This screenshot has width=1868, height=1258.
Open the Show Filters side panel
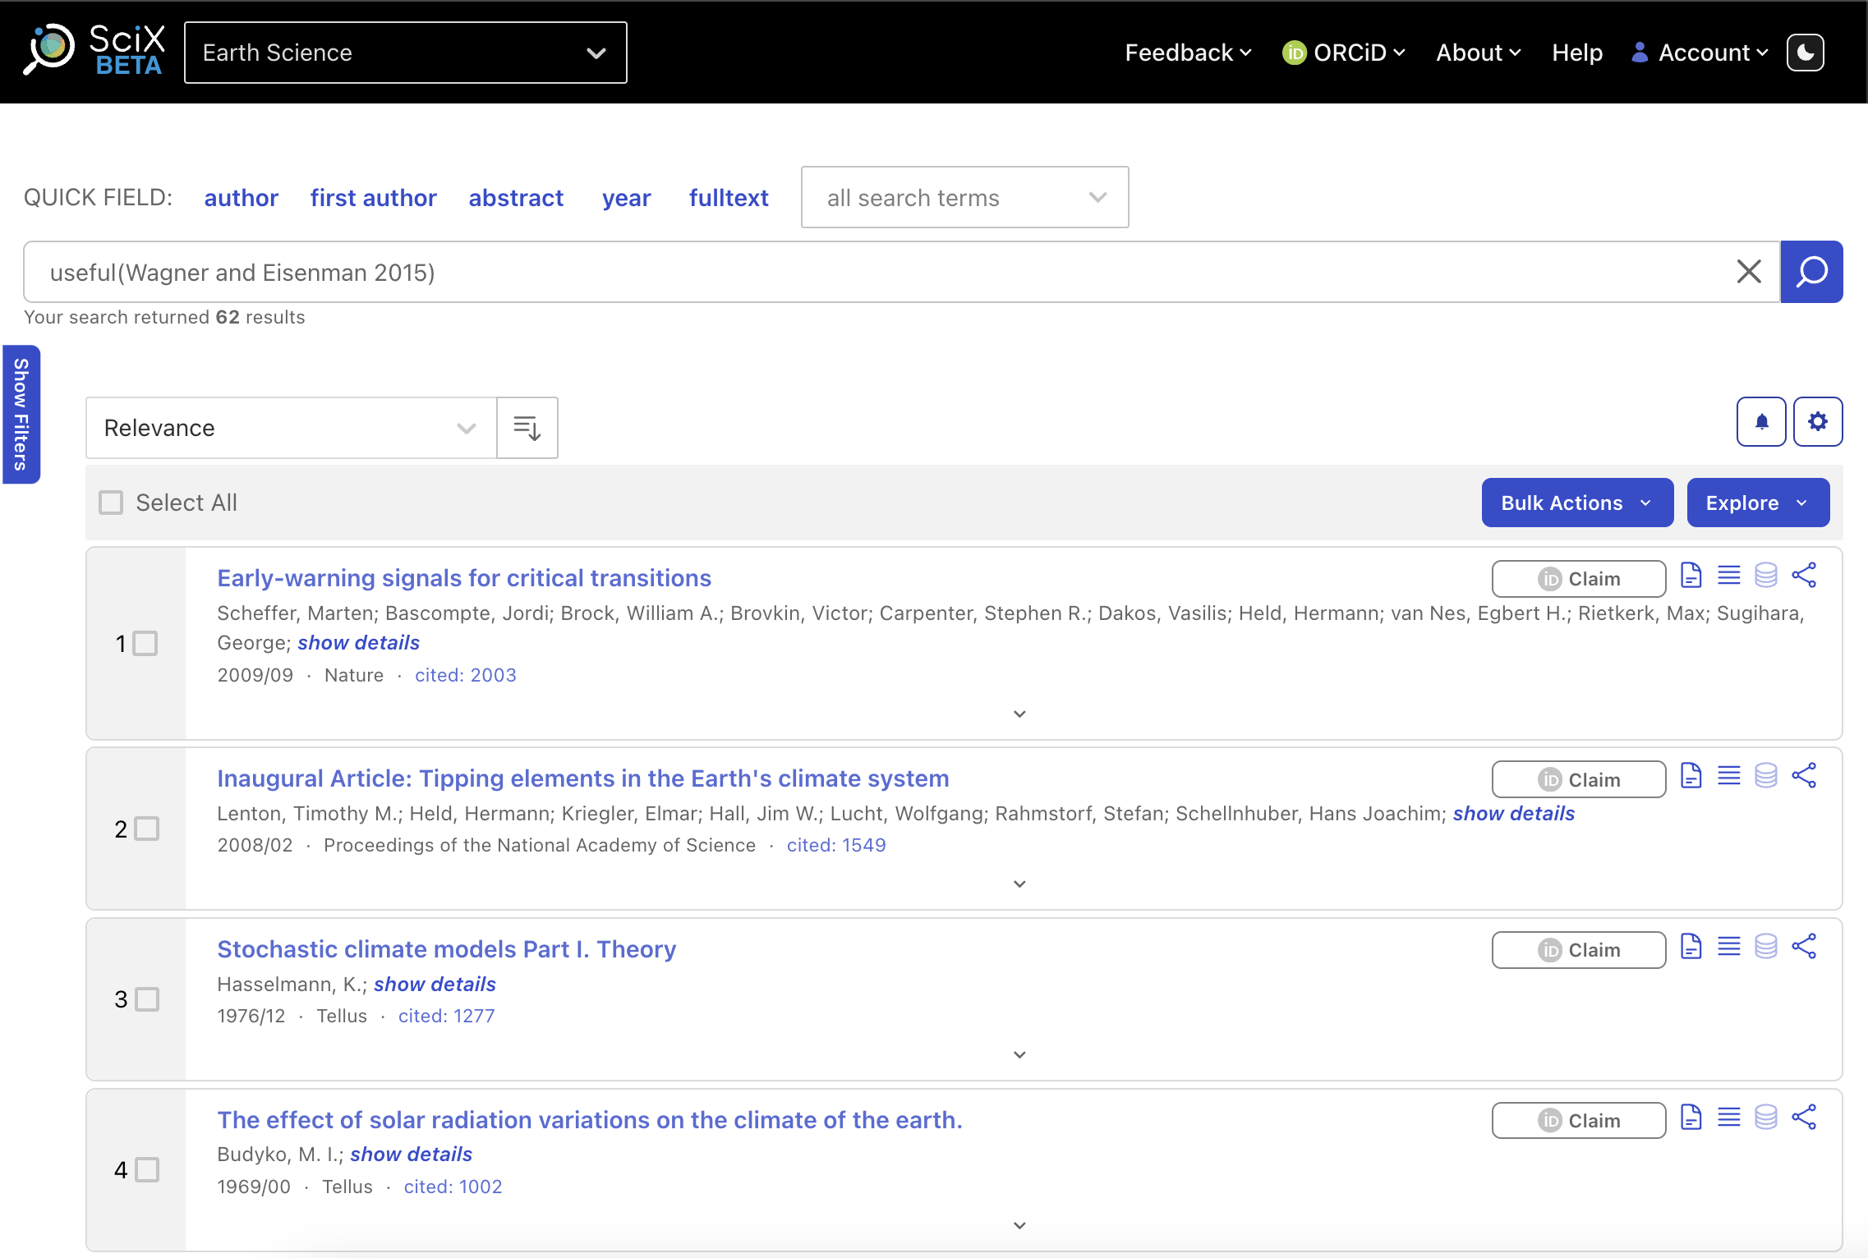21,415
